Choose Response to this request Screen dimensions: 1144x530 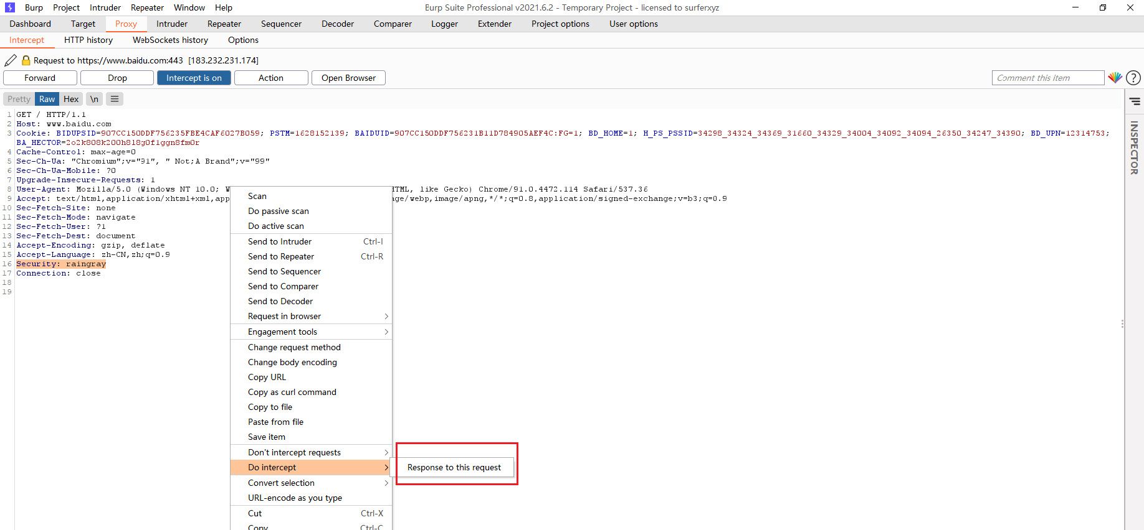[454, 467]
